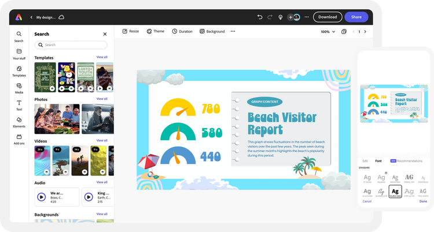Play the King ... audio track
This screenshot has height=232, width=434.
[89, 197]
